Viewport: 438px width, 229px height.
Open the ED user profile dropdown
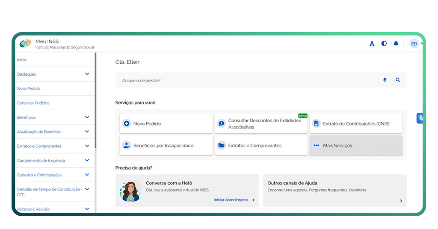(416, 44)
